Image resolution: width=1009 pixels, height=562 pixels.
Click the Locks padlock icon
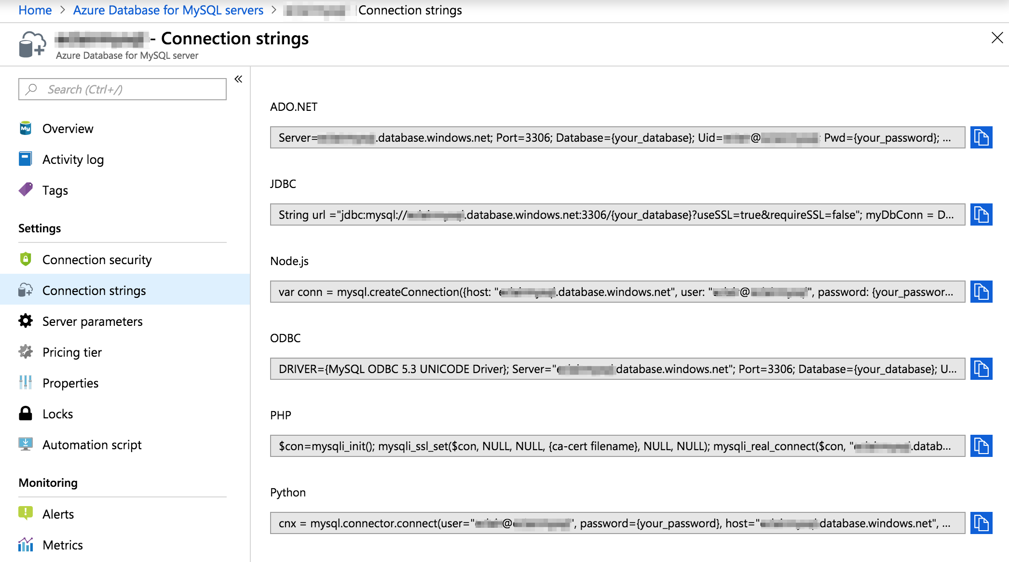coord(26,414)
